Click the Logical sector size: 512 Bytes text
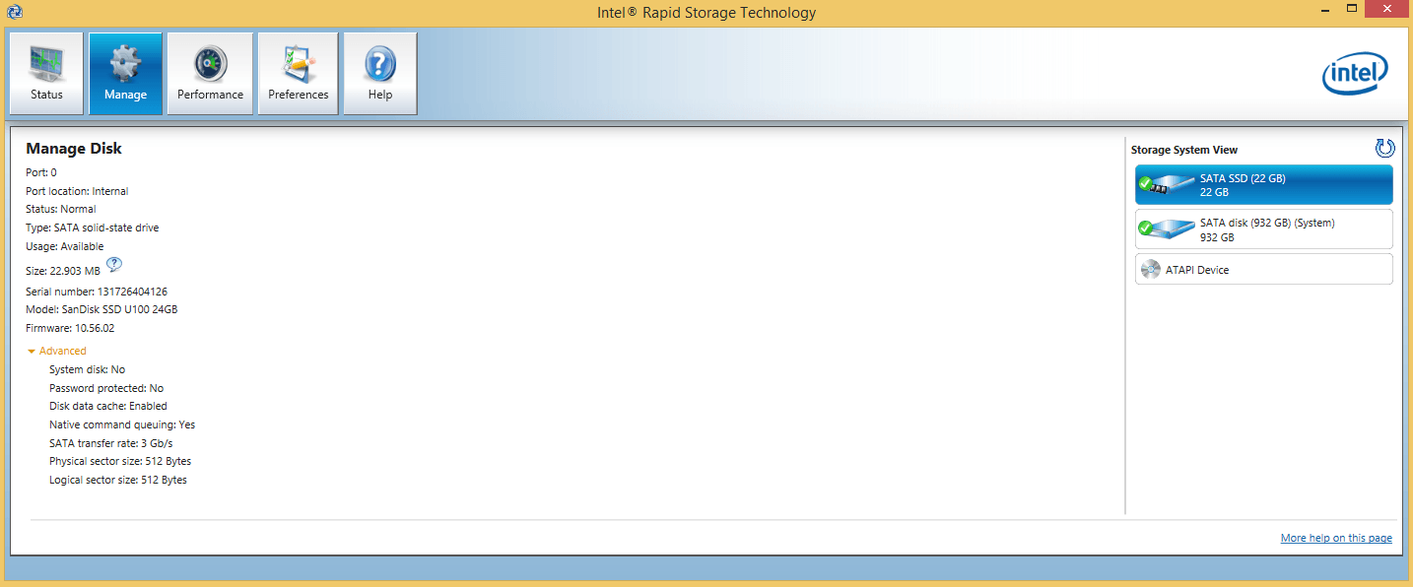1413x587 pixels. tap(118, 480)
